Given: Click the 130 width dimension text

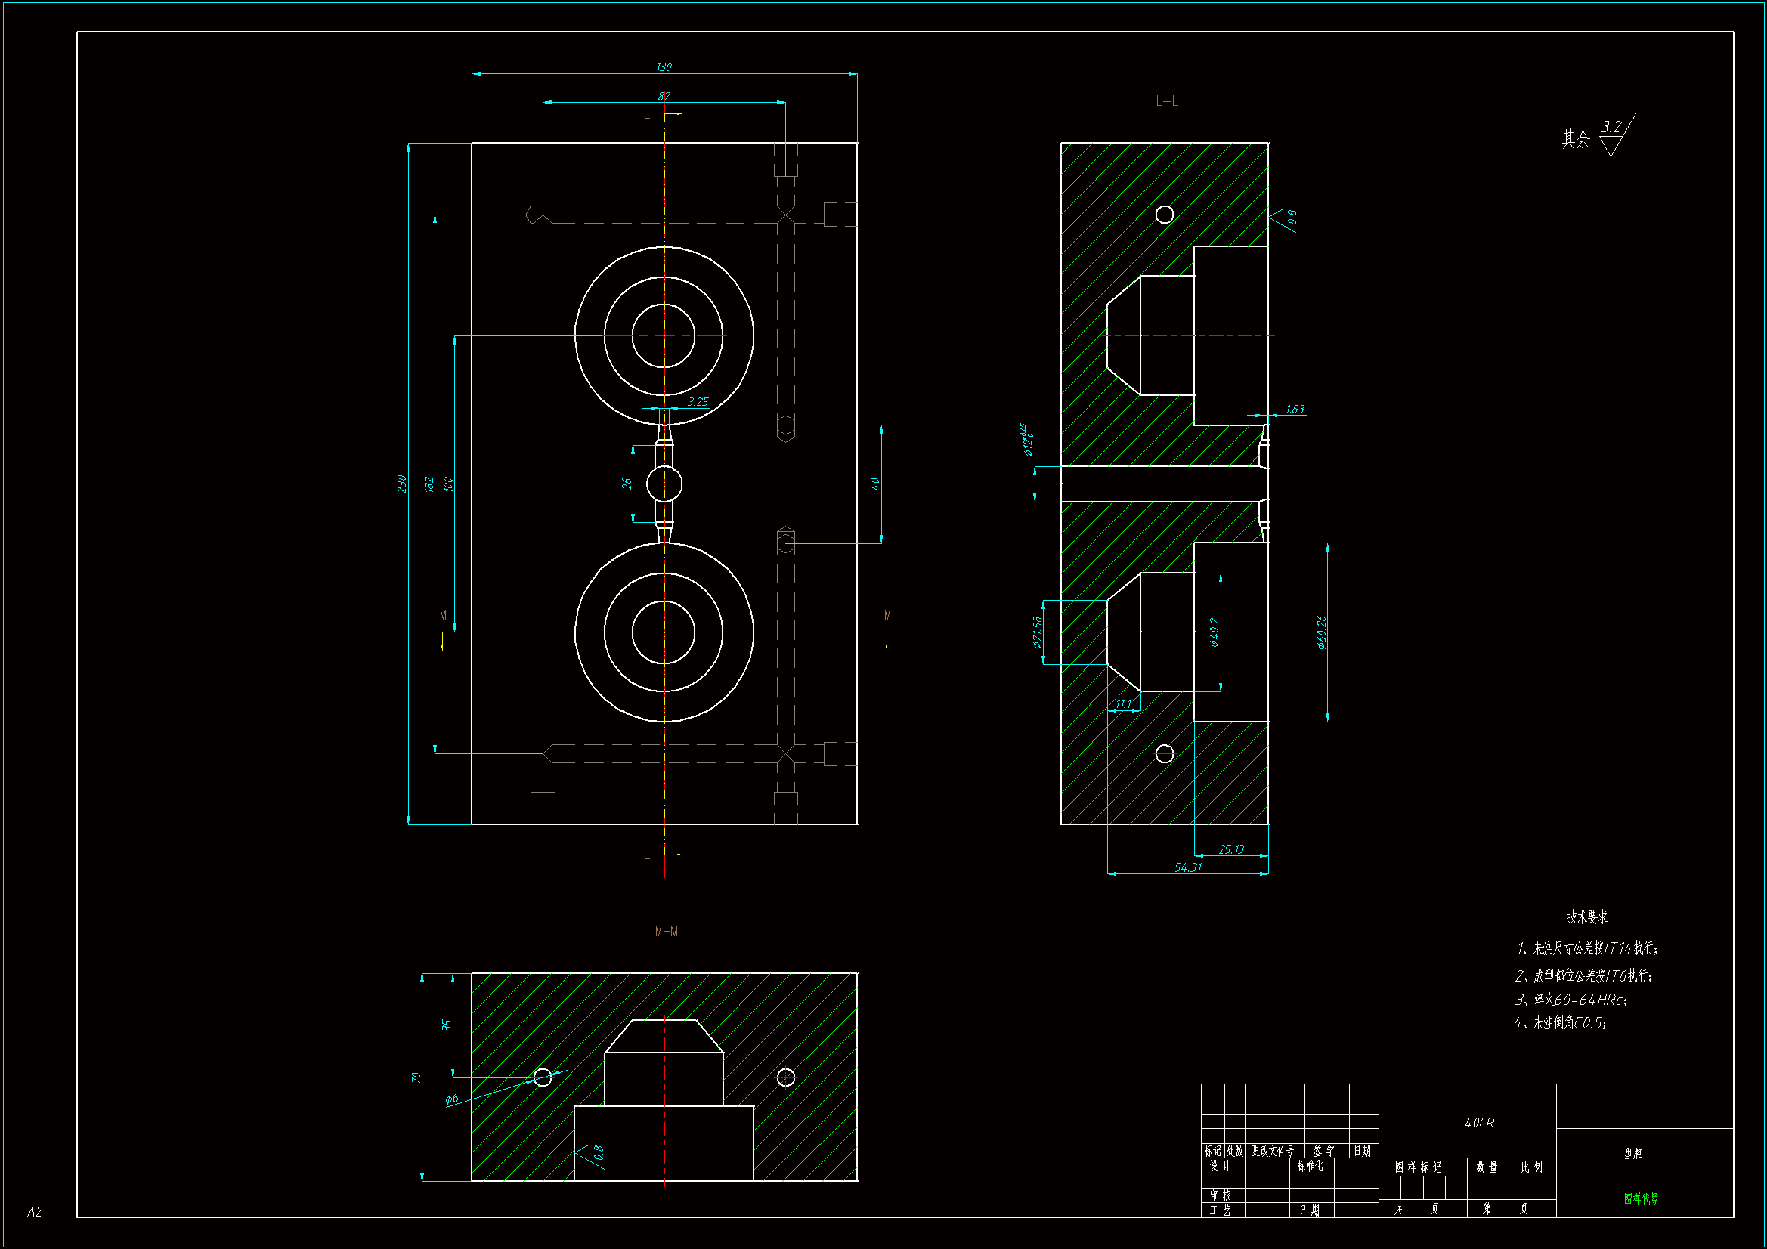Looking at the screenshot, I should 664,67.
